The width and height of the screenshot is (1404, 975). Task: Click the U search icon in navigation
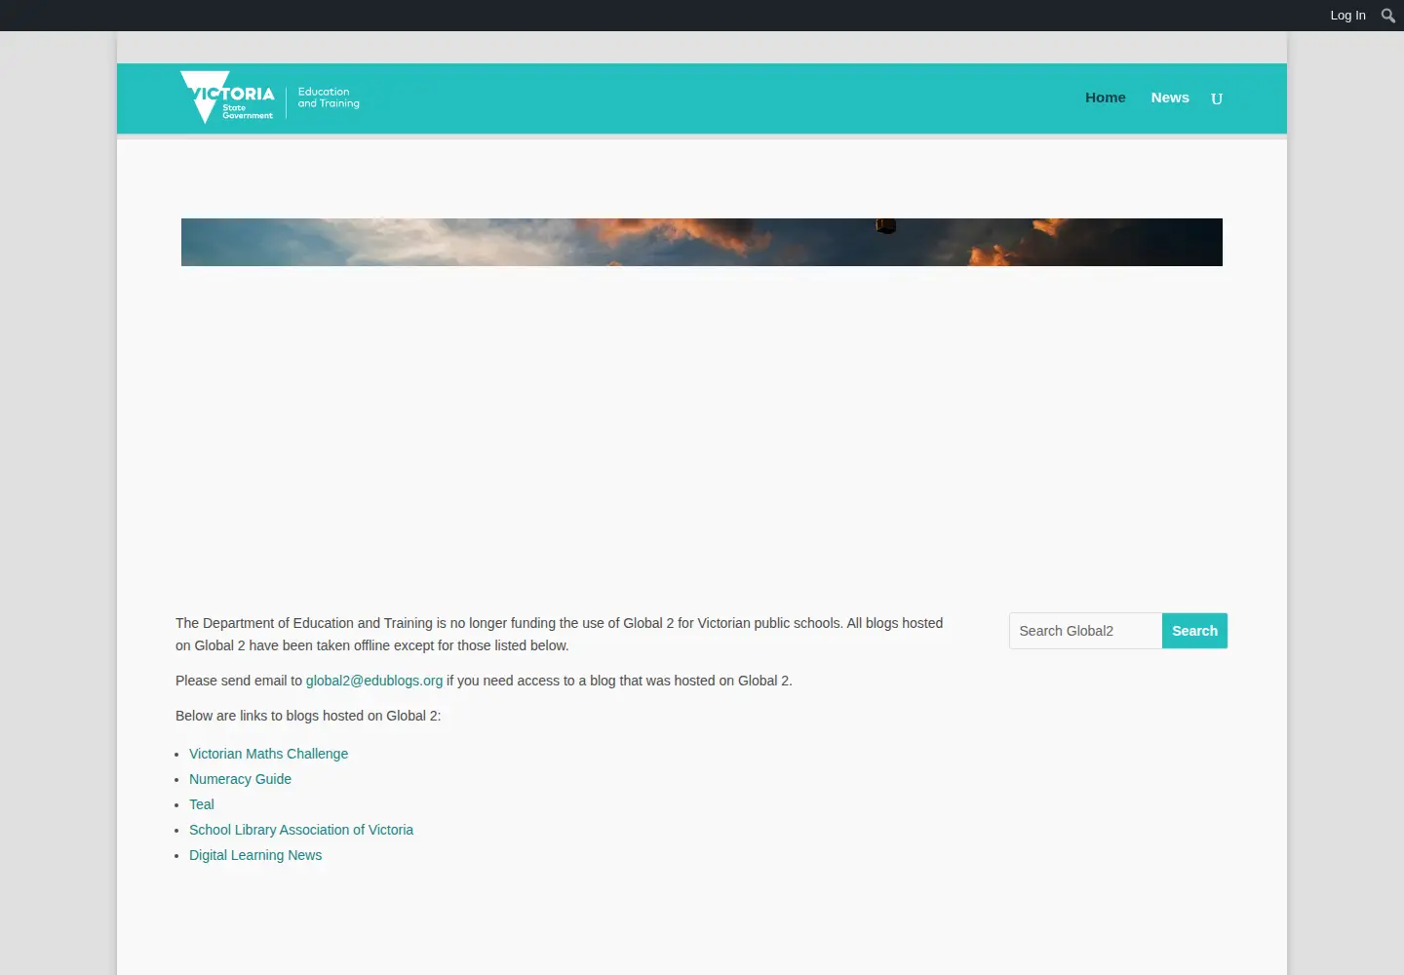click(1217, 98)
